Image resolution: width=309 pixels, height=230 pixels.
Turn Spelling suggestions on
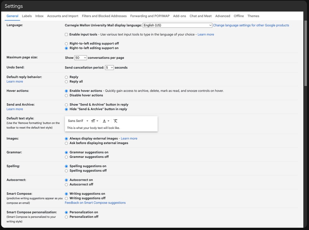coord(66,166)
